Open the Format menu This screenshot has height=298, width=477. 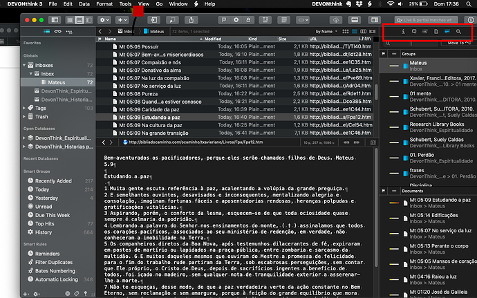[104, 4]
